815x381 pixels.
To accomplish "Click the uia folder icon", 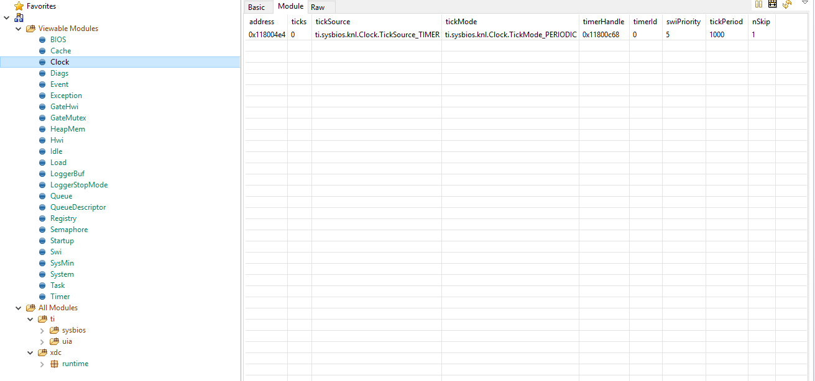I will 54,341.
